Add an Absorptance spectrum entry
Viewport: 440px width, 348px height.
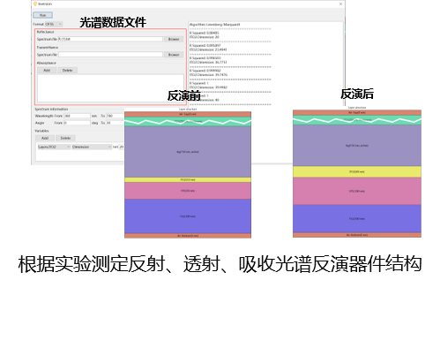tap(47, 71)
